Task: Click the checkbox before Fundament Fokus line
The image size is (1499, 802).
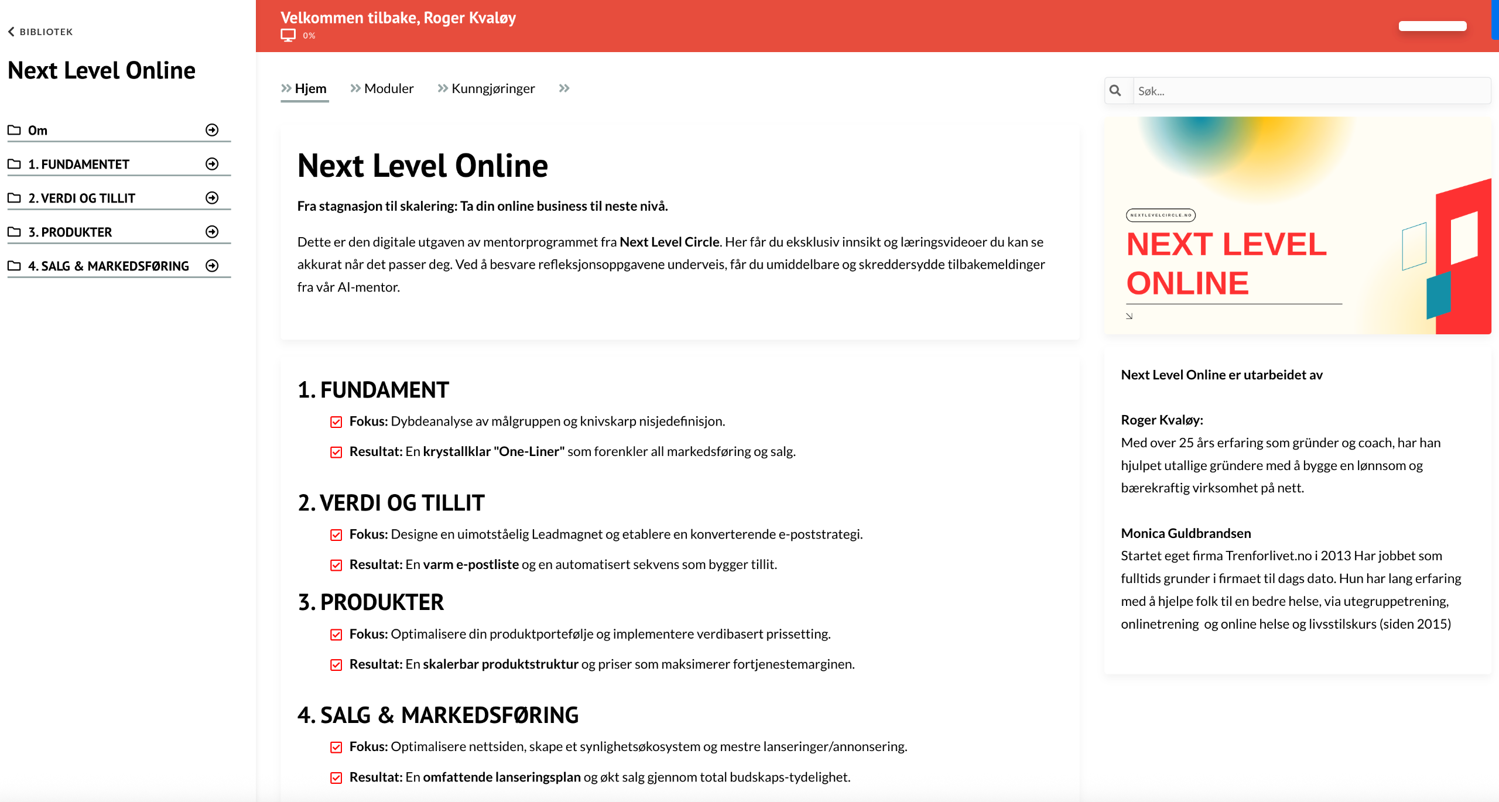Action: 336,421
